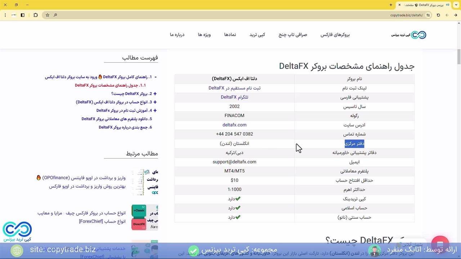Click the new tab plus button
The width and height of the screenshot is (461, 259).
pyautogui.click(x=391, y=5)
